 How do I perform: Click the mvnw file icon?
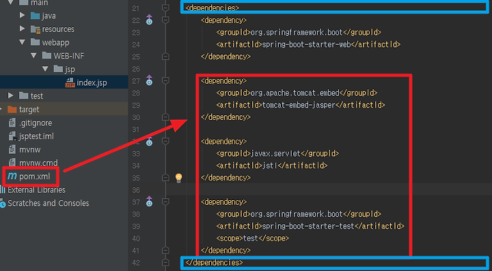(12, 150)
